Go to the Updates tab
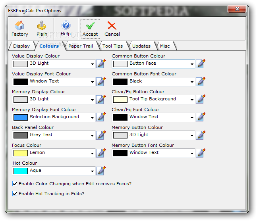This screenshot has width=257, height=221. (141, 46)
